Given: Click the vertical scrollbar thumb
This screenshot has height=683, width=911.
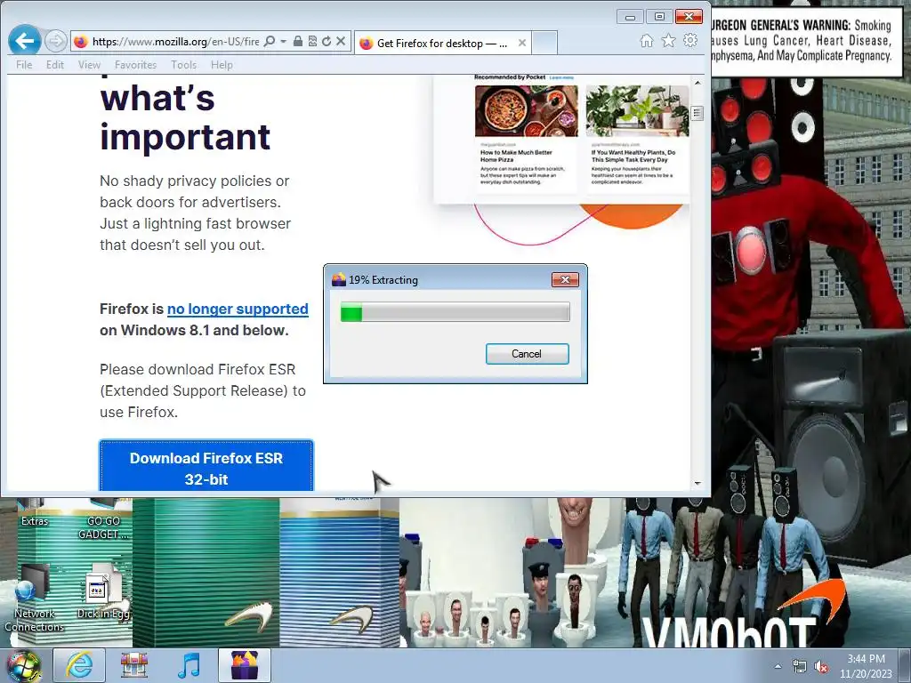Looking at the screenshot, I should point(697,113).
